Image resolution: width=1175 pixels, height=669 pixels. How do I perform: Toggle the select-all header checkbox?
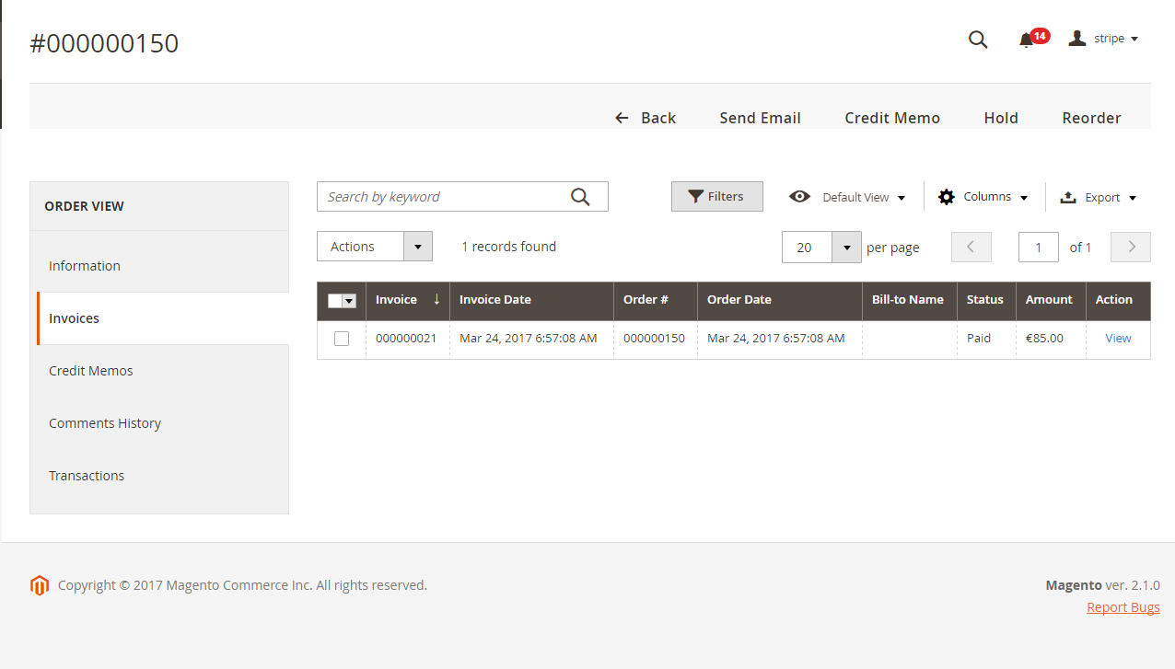tap(335, 301)
